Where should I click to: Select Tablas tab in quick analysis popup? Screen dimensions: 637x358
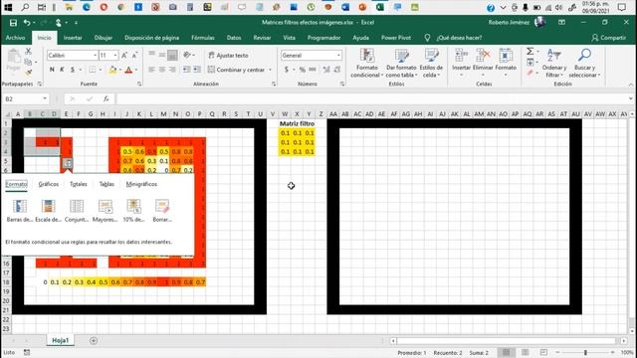106,184
